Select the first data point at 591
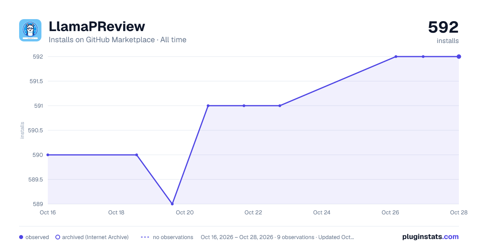This screenshot has height=251, width=478. click(x=208, y=106)
